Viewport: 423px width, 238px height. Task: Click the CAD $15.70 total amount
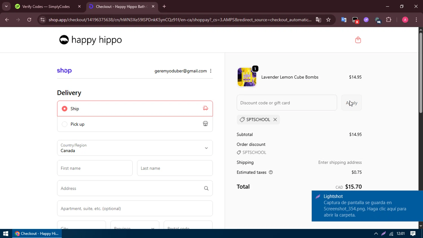click(349, 187)
